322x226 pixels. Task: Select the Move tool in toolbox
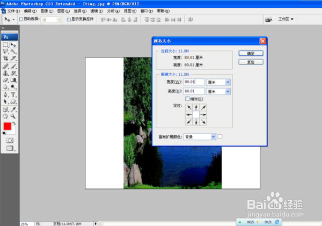(13, 45)
